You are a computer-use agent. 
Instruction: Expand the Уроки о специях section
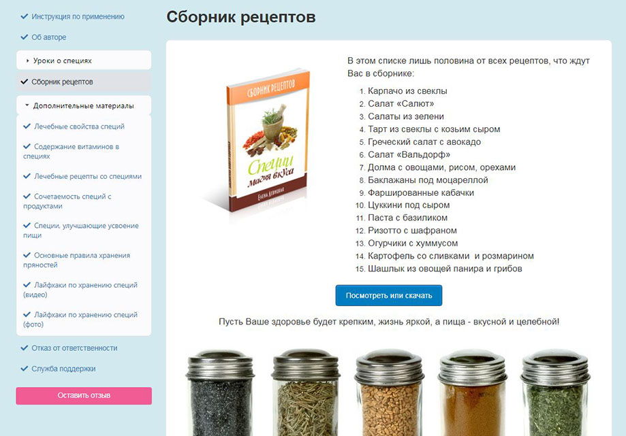pyautogui.click(x=84, y=61)
